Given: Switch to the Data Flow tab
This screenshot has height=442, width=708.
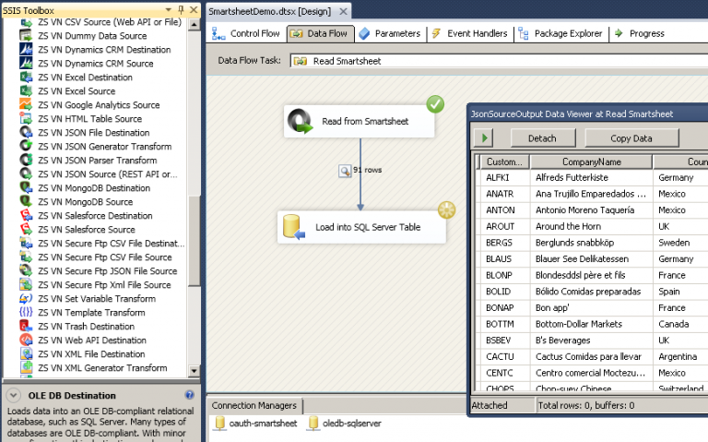Looking at the screenshot, I should pos(320,33).
